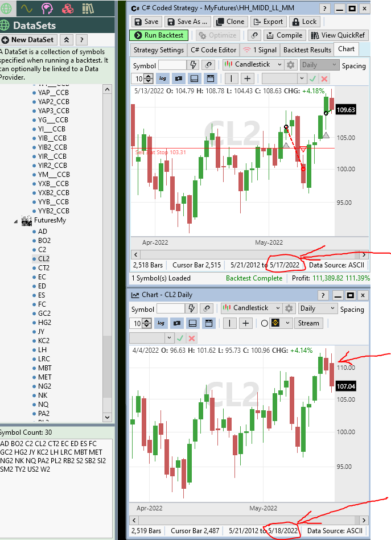Open chart style gear settings in strategy window
391x540 pixels.
290,65
